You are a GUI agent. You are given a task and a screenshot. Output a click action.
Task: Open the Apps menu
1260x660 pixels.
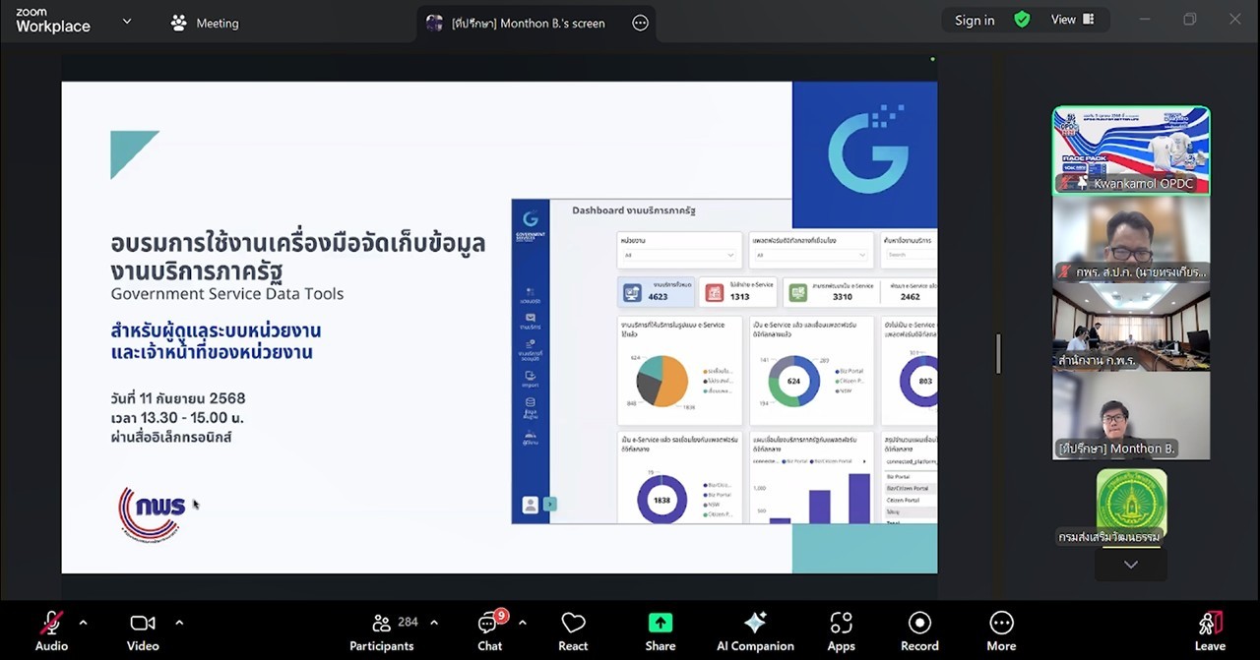(841, 630)
